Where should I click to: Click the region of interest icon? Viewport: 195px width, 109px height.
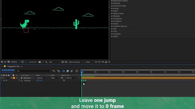point(63,62)
